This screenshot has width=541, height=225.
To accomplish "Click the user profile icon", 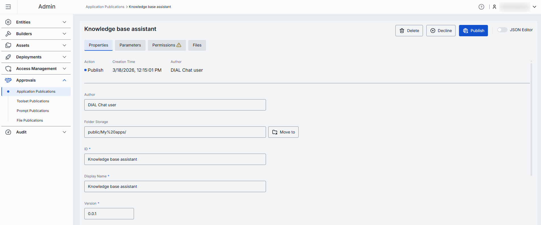I will point(494,7).
